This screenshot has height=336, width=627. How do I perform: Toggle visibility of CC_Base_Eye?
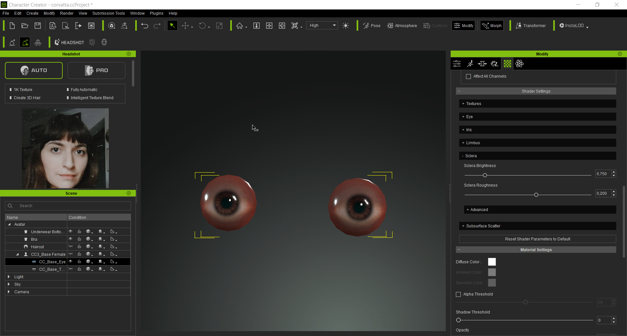click(x=70, y=262)
